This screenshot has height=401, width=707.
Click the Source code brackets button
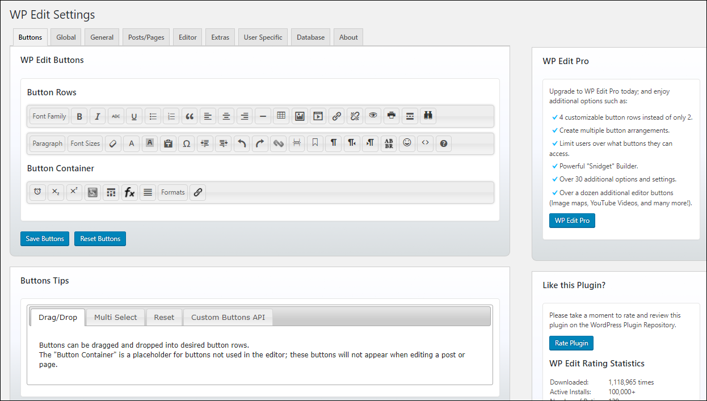(x=425, y=143)
